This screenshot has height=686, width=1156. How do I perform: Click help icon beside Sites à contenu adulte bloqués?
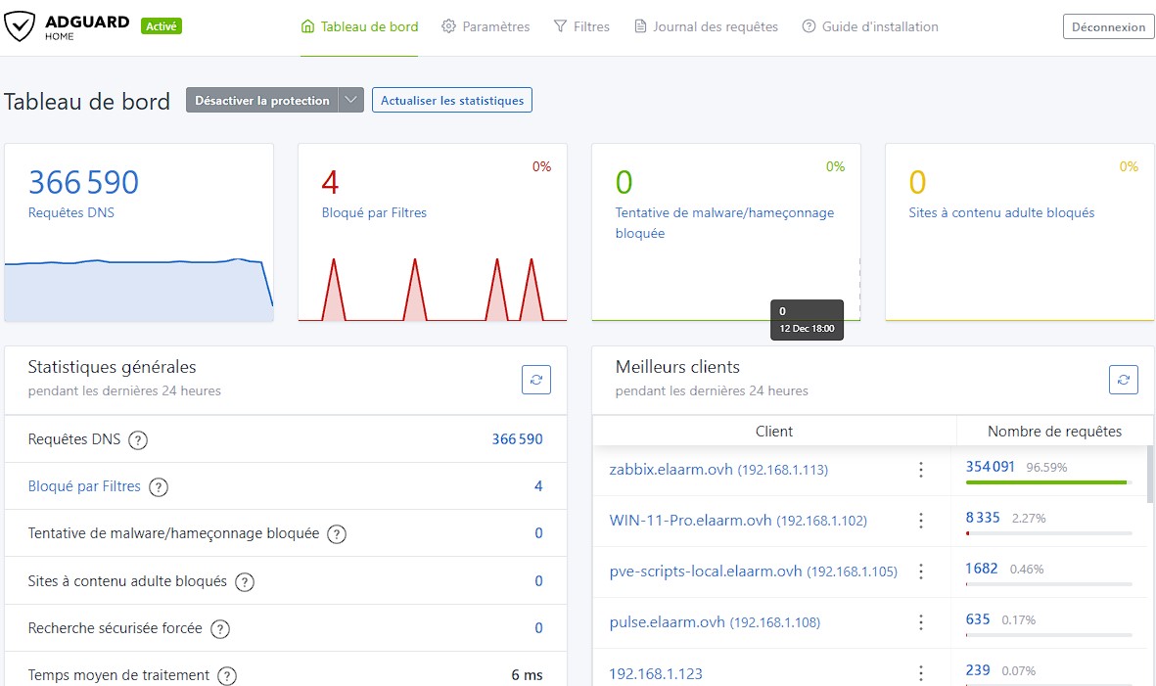pos(245,582)
